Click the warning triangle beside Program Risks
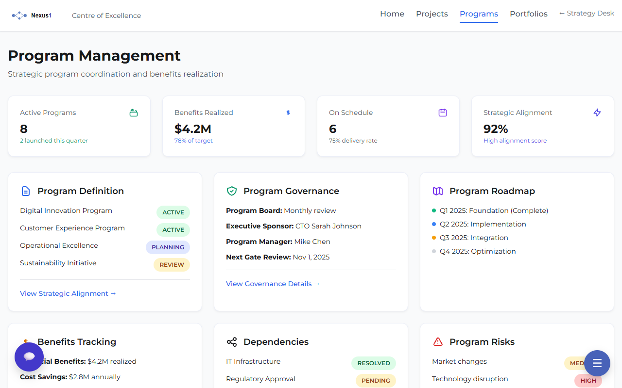The height and width of the screenshot is (388, 622). point(438,341)
